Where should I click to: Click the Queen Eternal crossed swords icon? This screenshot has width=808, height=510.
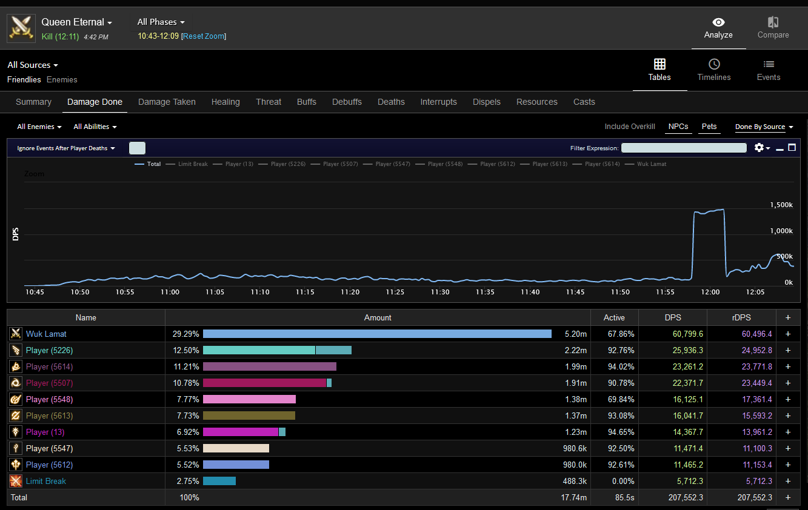[x=21, y=28]
